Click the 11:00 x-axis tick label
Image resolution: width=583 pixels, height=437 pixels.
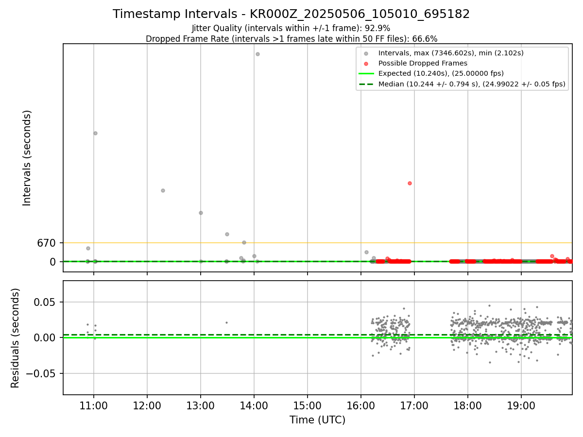click(x=94, y=405)
